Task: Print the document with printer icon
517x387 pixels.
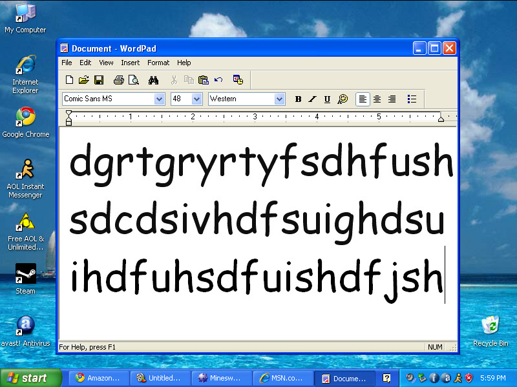Action: 118,80
